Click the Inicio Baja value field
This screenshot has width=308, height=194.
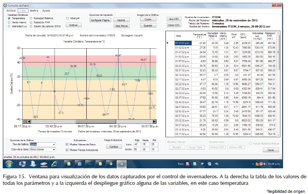click(136, 144)
